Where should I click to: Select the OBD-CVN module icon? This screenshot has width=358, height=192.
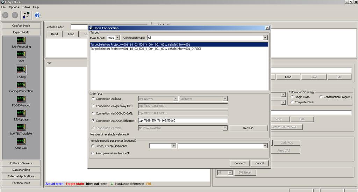pos(21,142)
